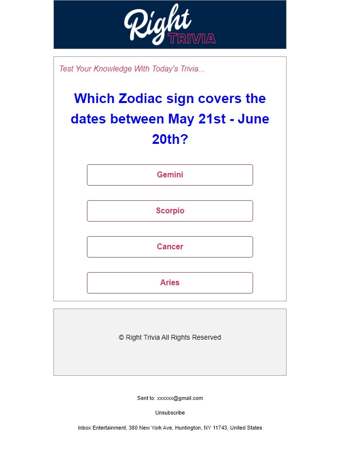The image size is (340, 450).
Task: Click the copyright © symbol in footer
Action: (121, 337)
